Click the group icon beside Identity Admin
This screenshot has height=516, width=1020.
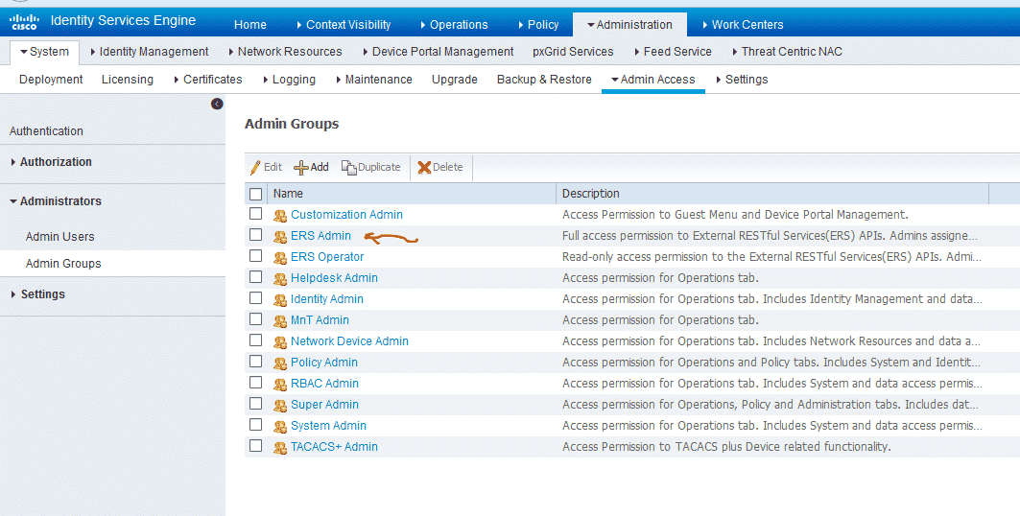coord(280,300)
